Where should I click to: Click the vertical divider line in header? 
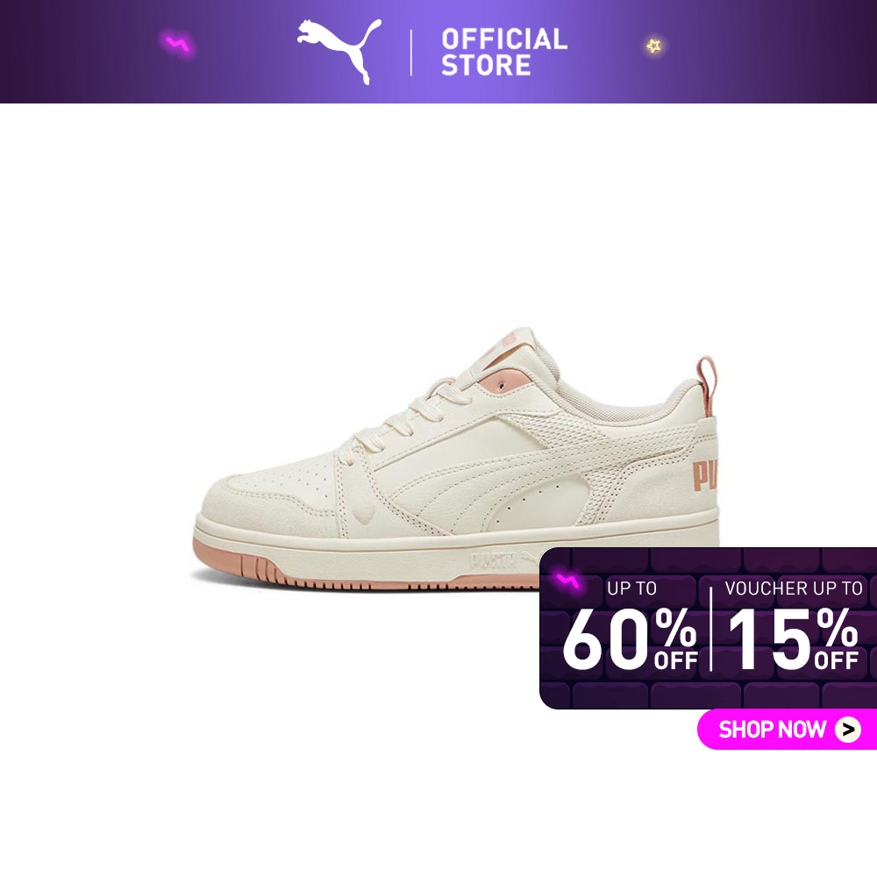click(x=411, y=53)
